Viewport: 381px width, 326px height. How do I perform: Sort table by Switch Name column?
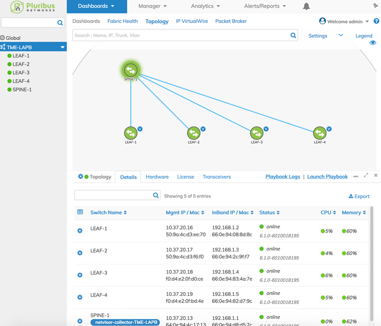(x=109, y=213)
